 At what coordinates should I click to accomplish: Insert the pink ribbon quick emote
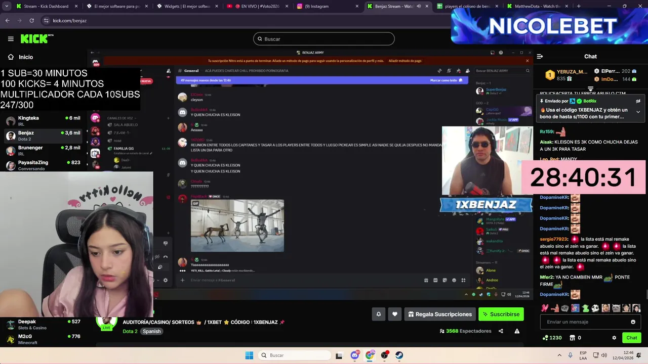point(545,308)
